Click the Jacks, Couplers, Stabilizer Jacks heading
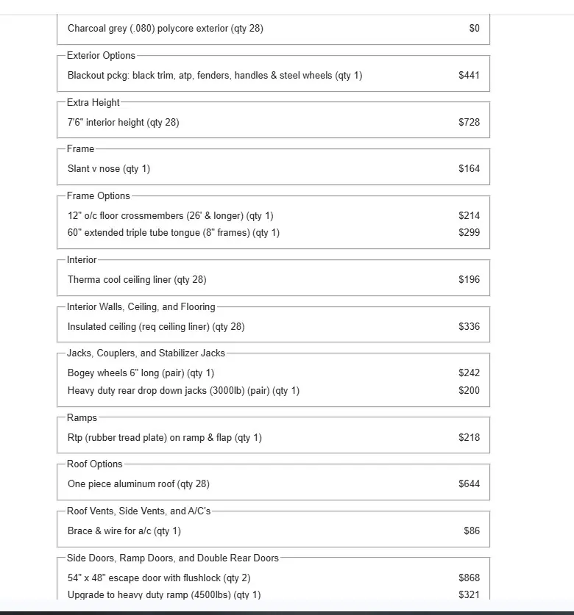The image size is (574, 615). [x=146, y=353]
